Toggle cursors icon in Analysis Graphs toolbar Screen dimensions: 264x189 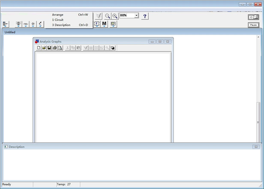[x=102, y=48]
